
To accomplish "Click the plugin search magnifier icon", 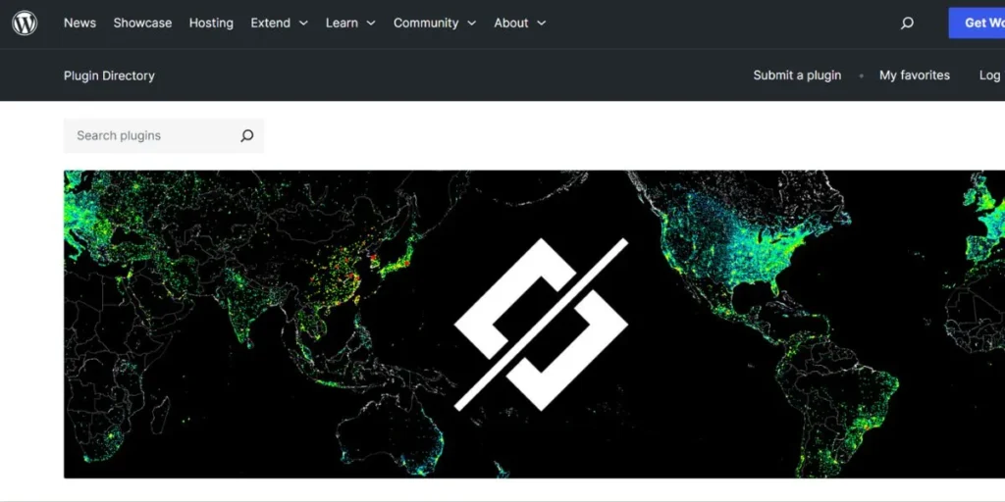I will click(246, 135).
